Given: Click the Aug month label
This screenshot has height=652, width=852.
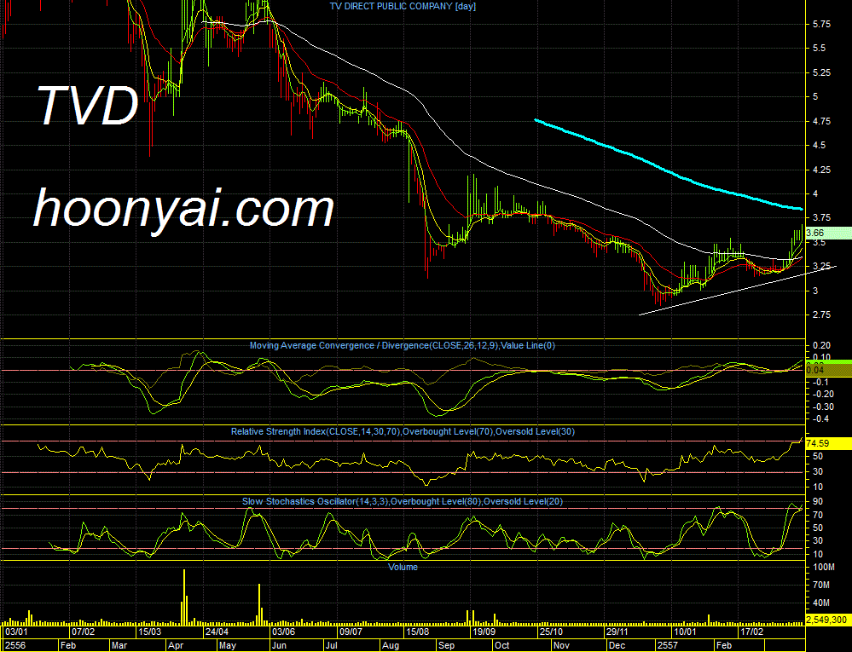Looking at the screenshot, I should [390, 645].
